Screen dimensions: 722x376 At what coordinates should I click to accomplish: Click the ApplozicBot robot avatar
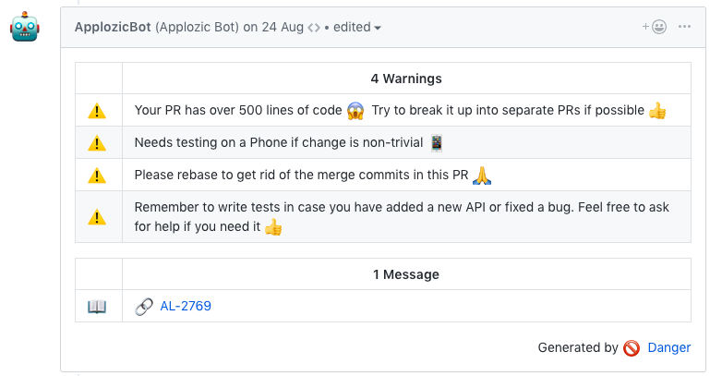coord(25,28)
